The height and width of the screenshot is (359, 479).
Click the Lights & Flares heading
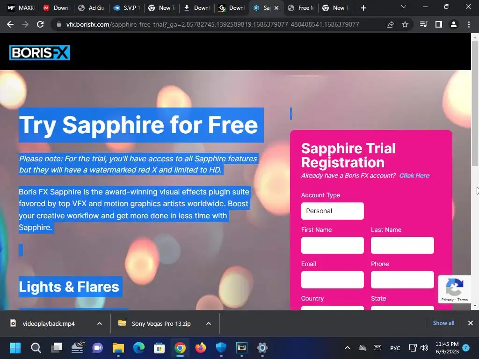tap(69, 287)
